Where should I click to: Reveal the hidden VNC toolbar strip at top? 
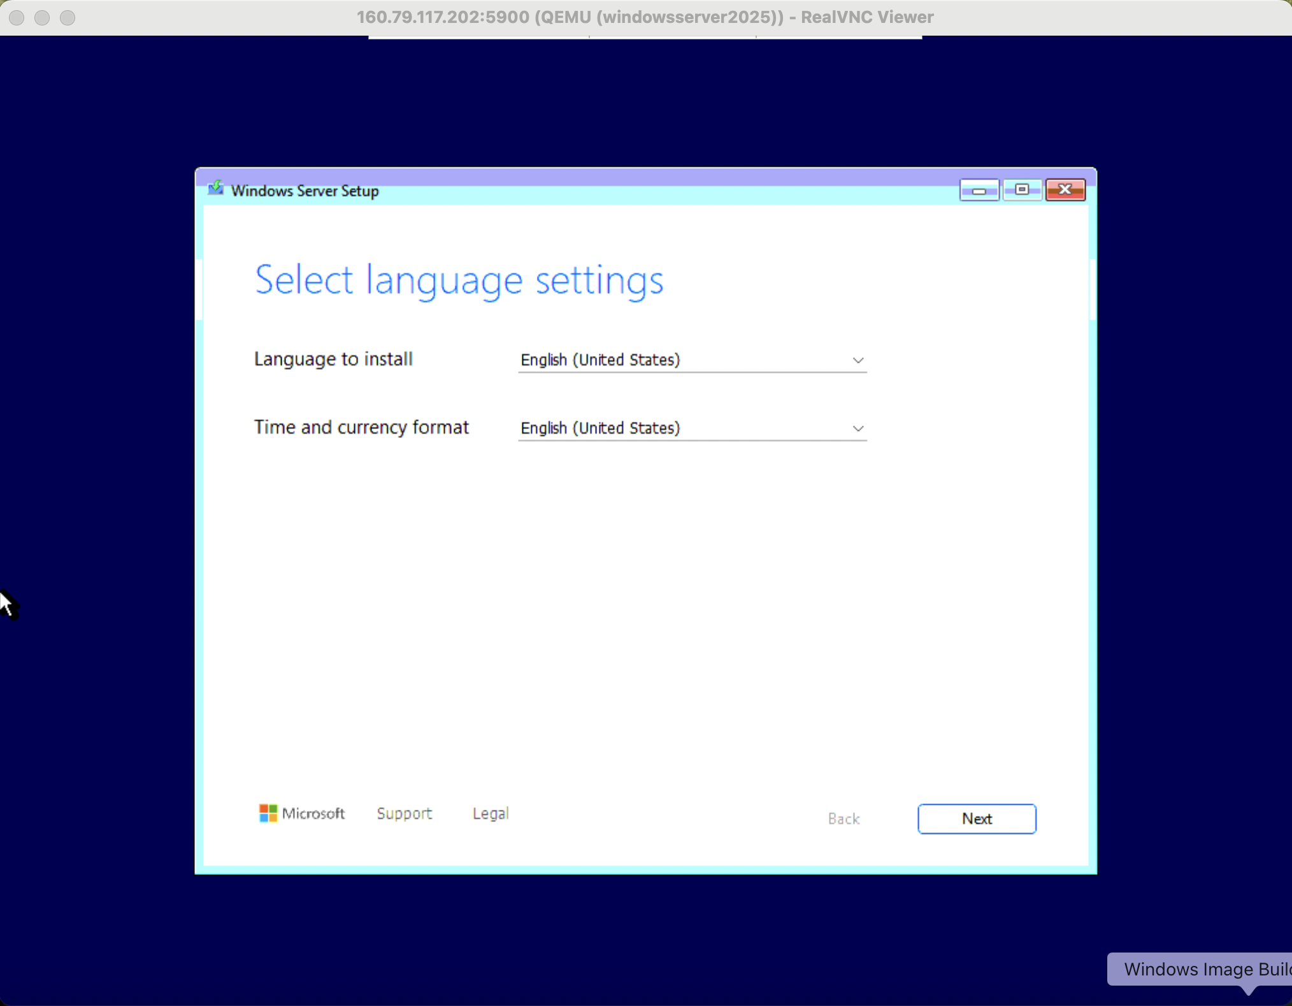[x=645, y=38]
